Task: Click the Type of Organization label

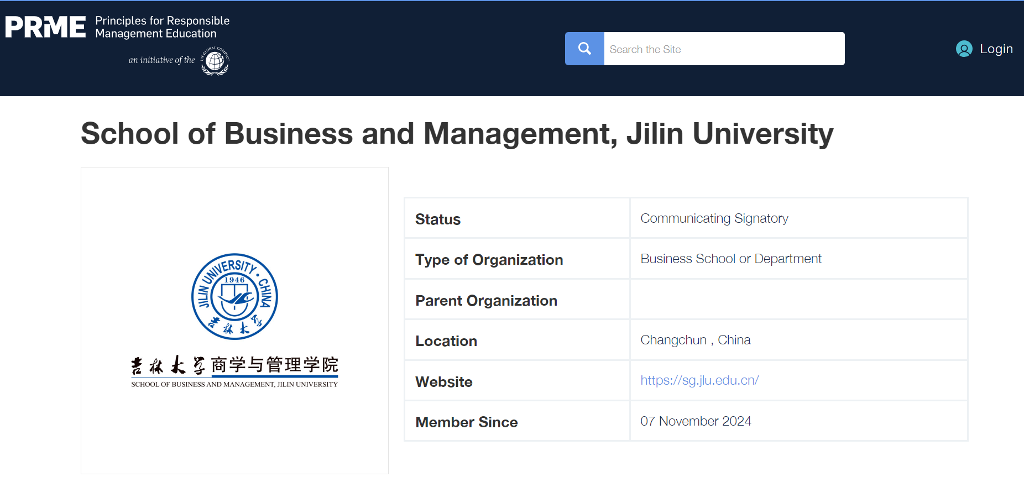Action: tap(489, 260)
